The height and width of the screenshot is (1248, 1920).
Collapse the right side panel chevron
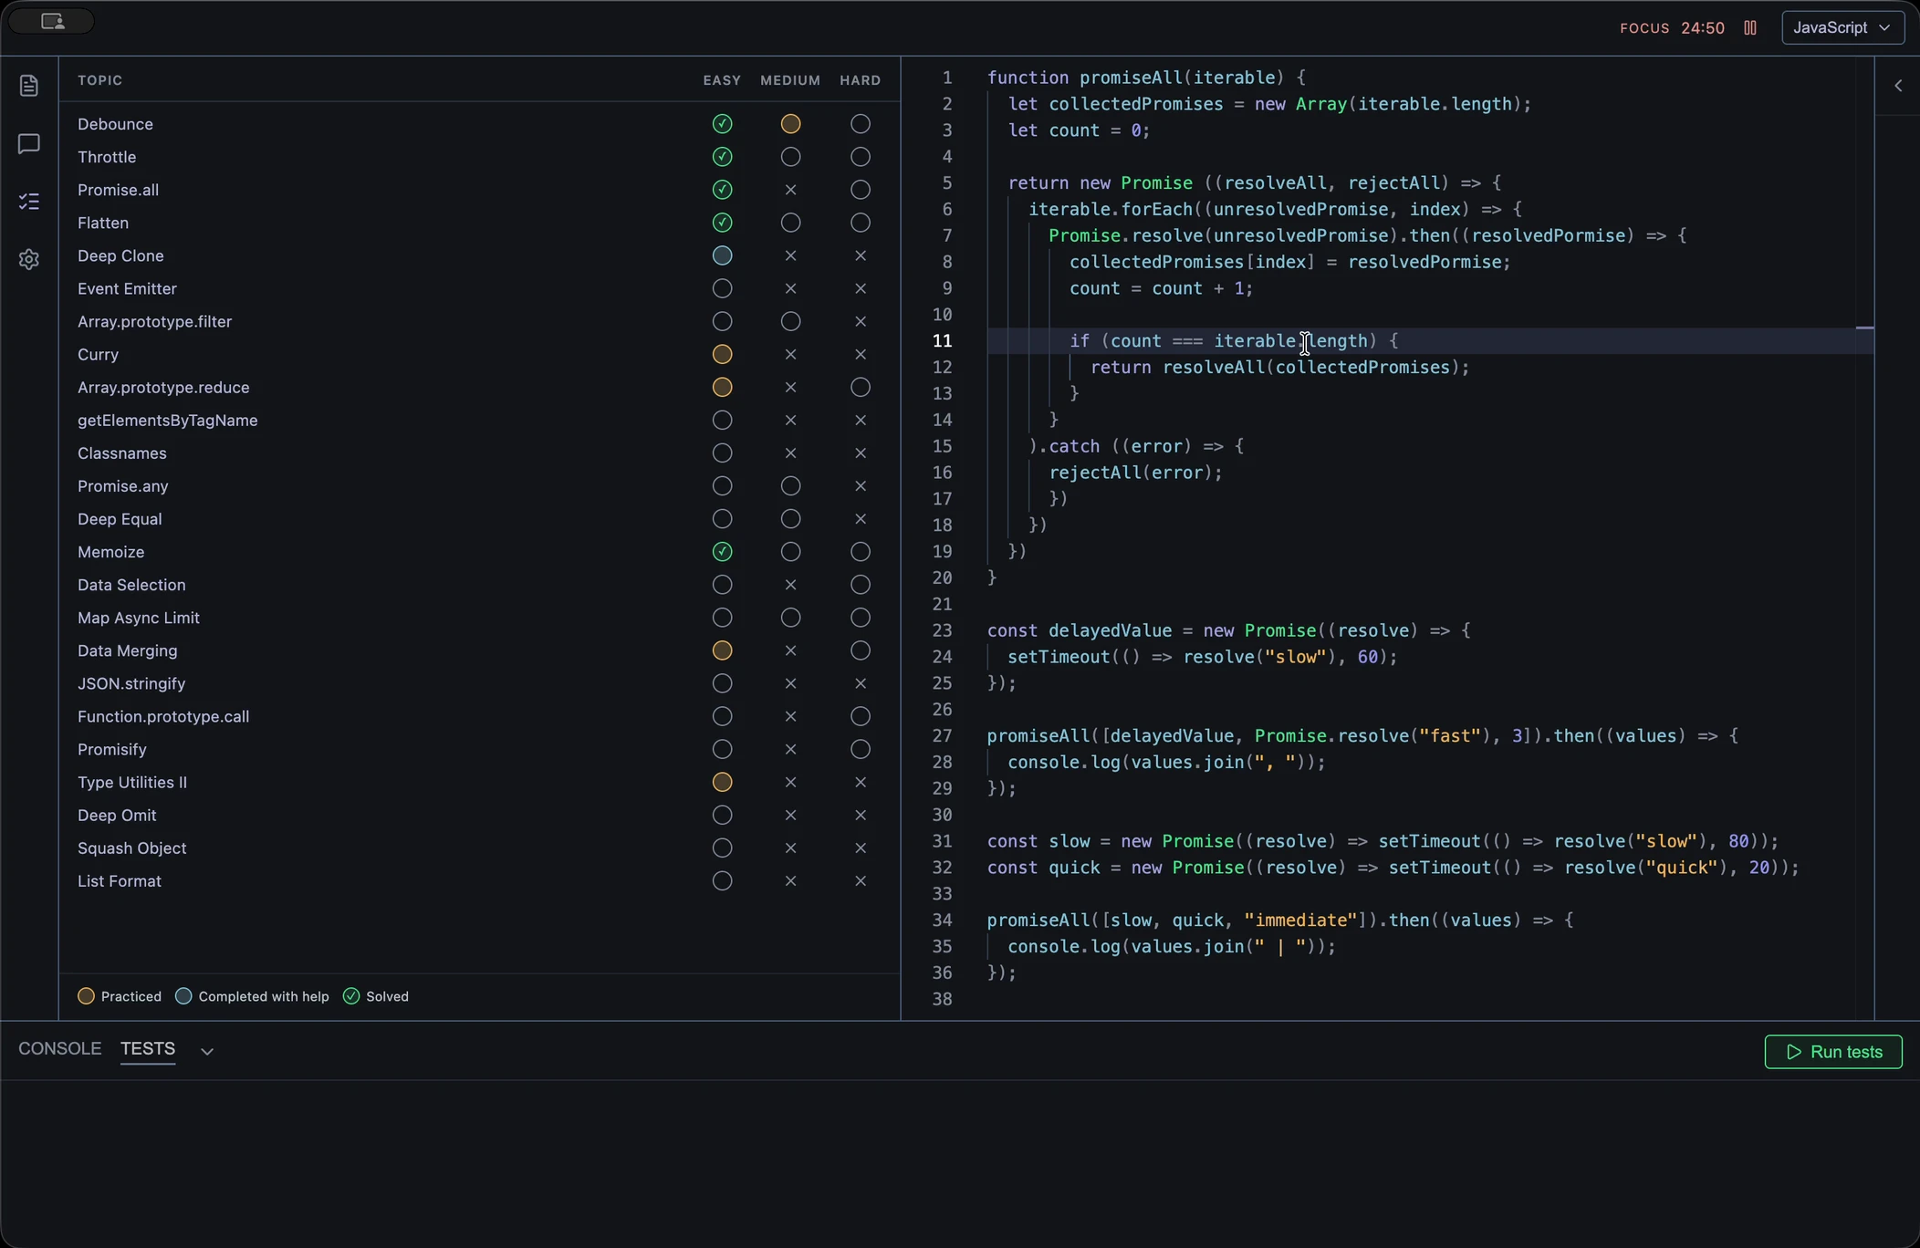(x=1898, y=86)
